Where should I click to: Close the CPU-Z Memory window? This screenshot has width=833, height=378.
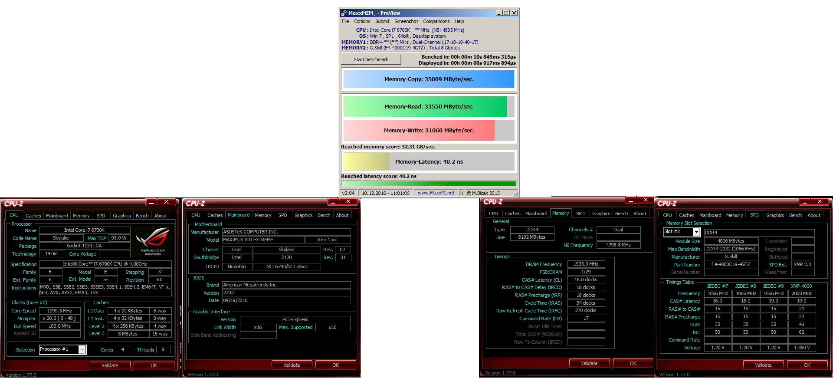pyautogui.click(x=646, y=200)
